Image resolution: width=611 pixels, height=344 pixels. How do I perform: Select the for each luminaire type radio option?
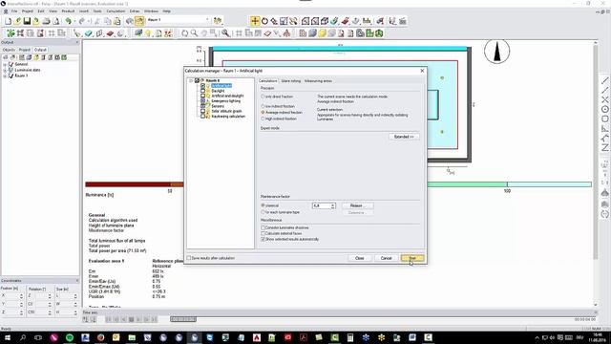point(263,212)
